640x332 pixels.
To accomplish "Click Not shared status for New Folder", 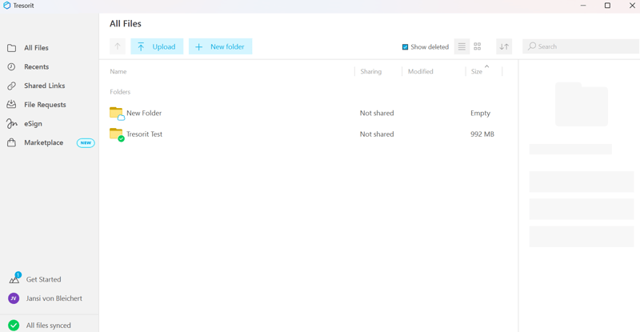I will click(x=377, y=113).
